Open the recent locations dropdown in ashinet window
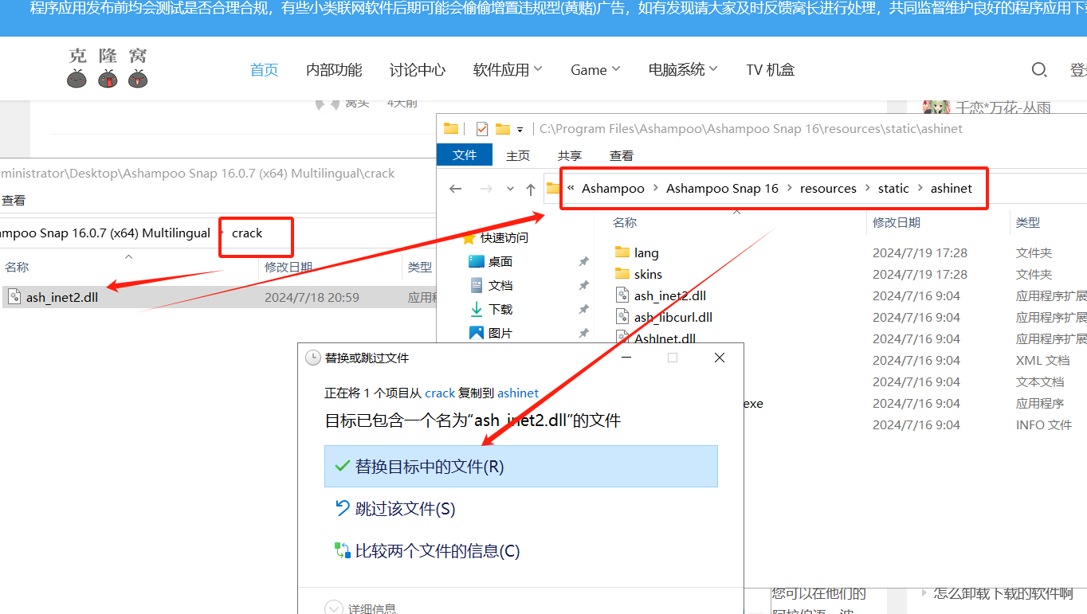 pyautogui.click(x=510, y=190)
